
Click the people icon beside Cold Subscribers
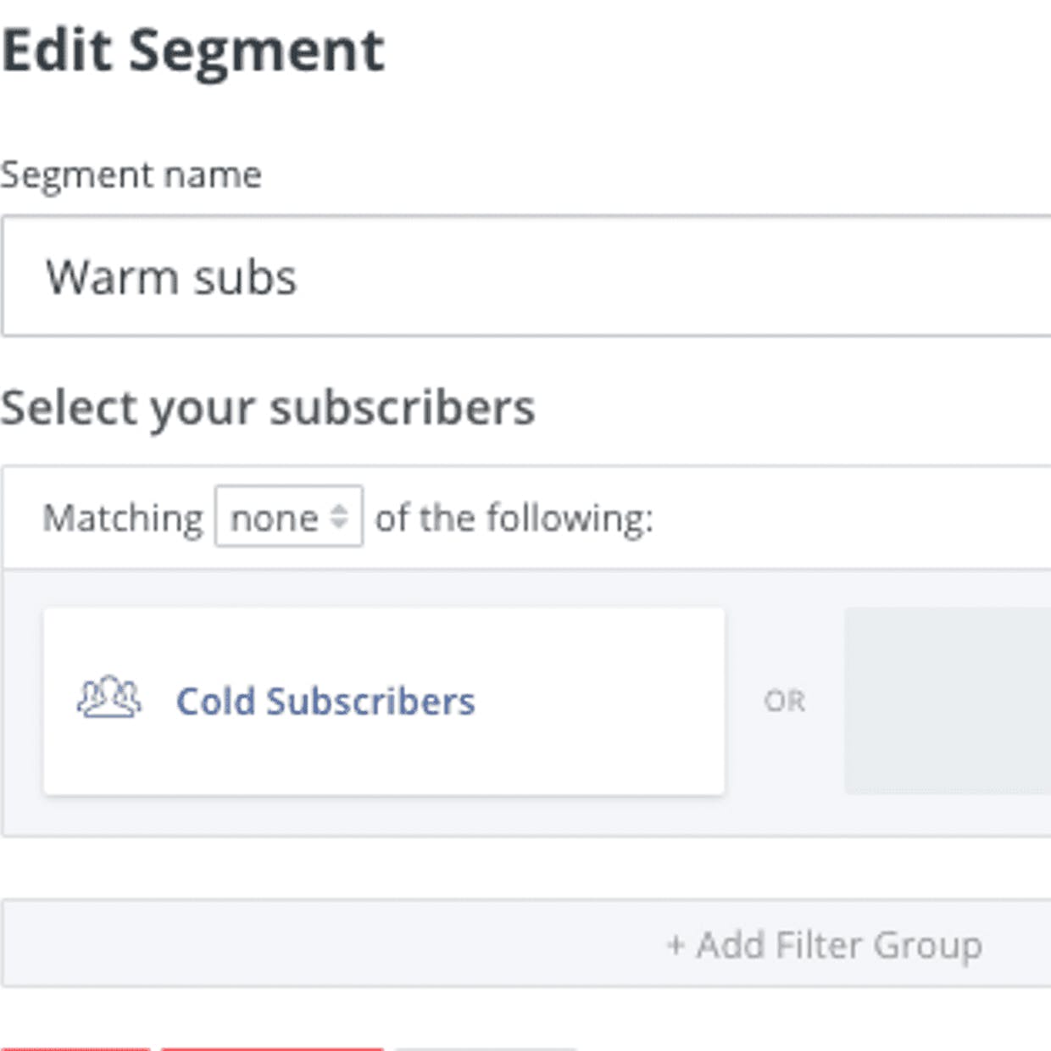pos(109,698)
